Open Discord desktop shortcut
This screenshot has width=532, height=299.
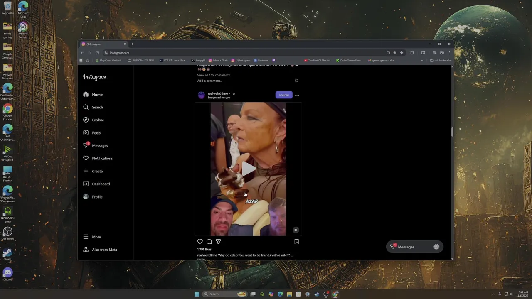(7, 274)
